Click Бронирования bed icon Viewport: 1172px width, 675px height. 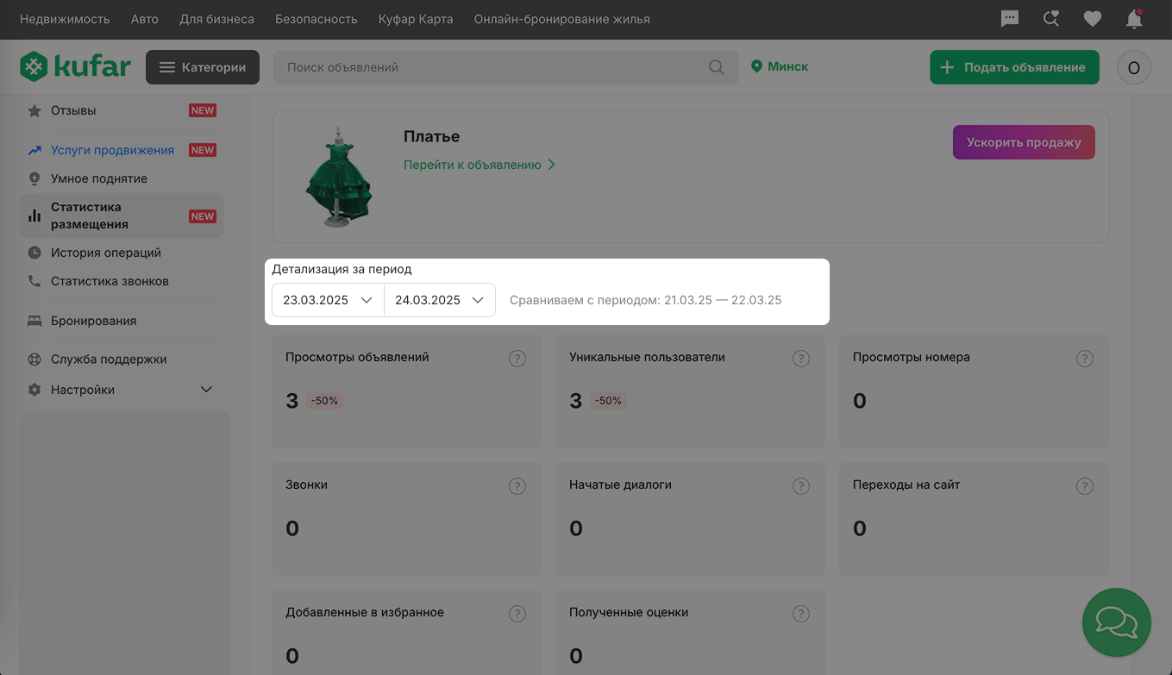click(34, 321)
